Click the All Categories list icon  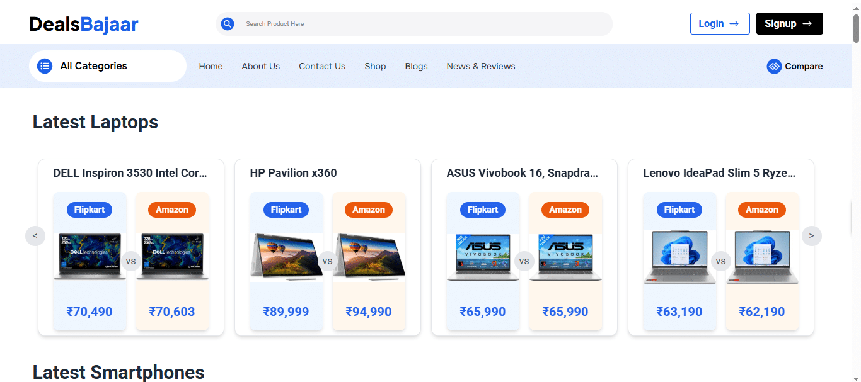pyautogui.click(x=45, y=66)
